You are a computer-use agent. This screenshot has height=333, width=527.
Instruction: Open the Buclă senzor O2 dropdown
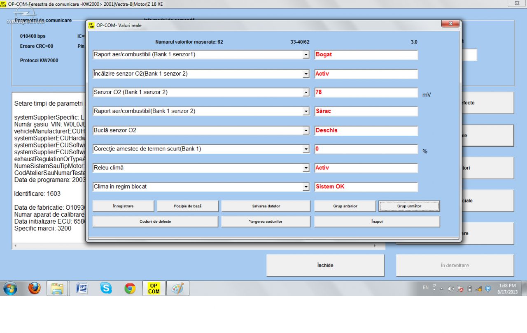click(x=306, y=130)
